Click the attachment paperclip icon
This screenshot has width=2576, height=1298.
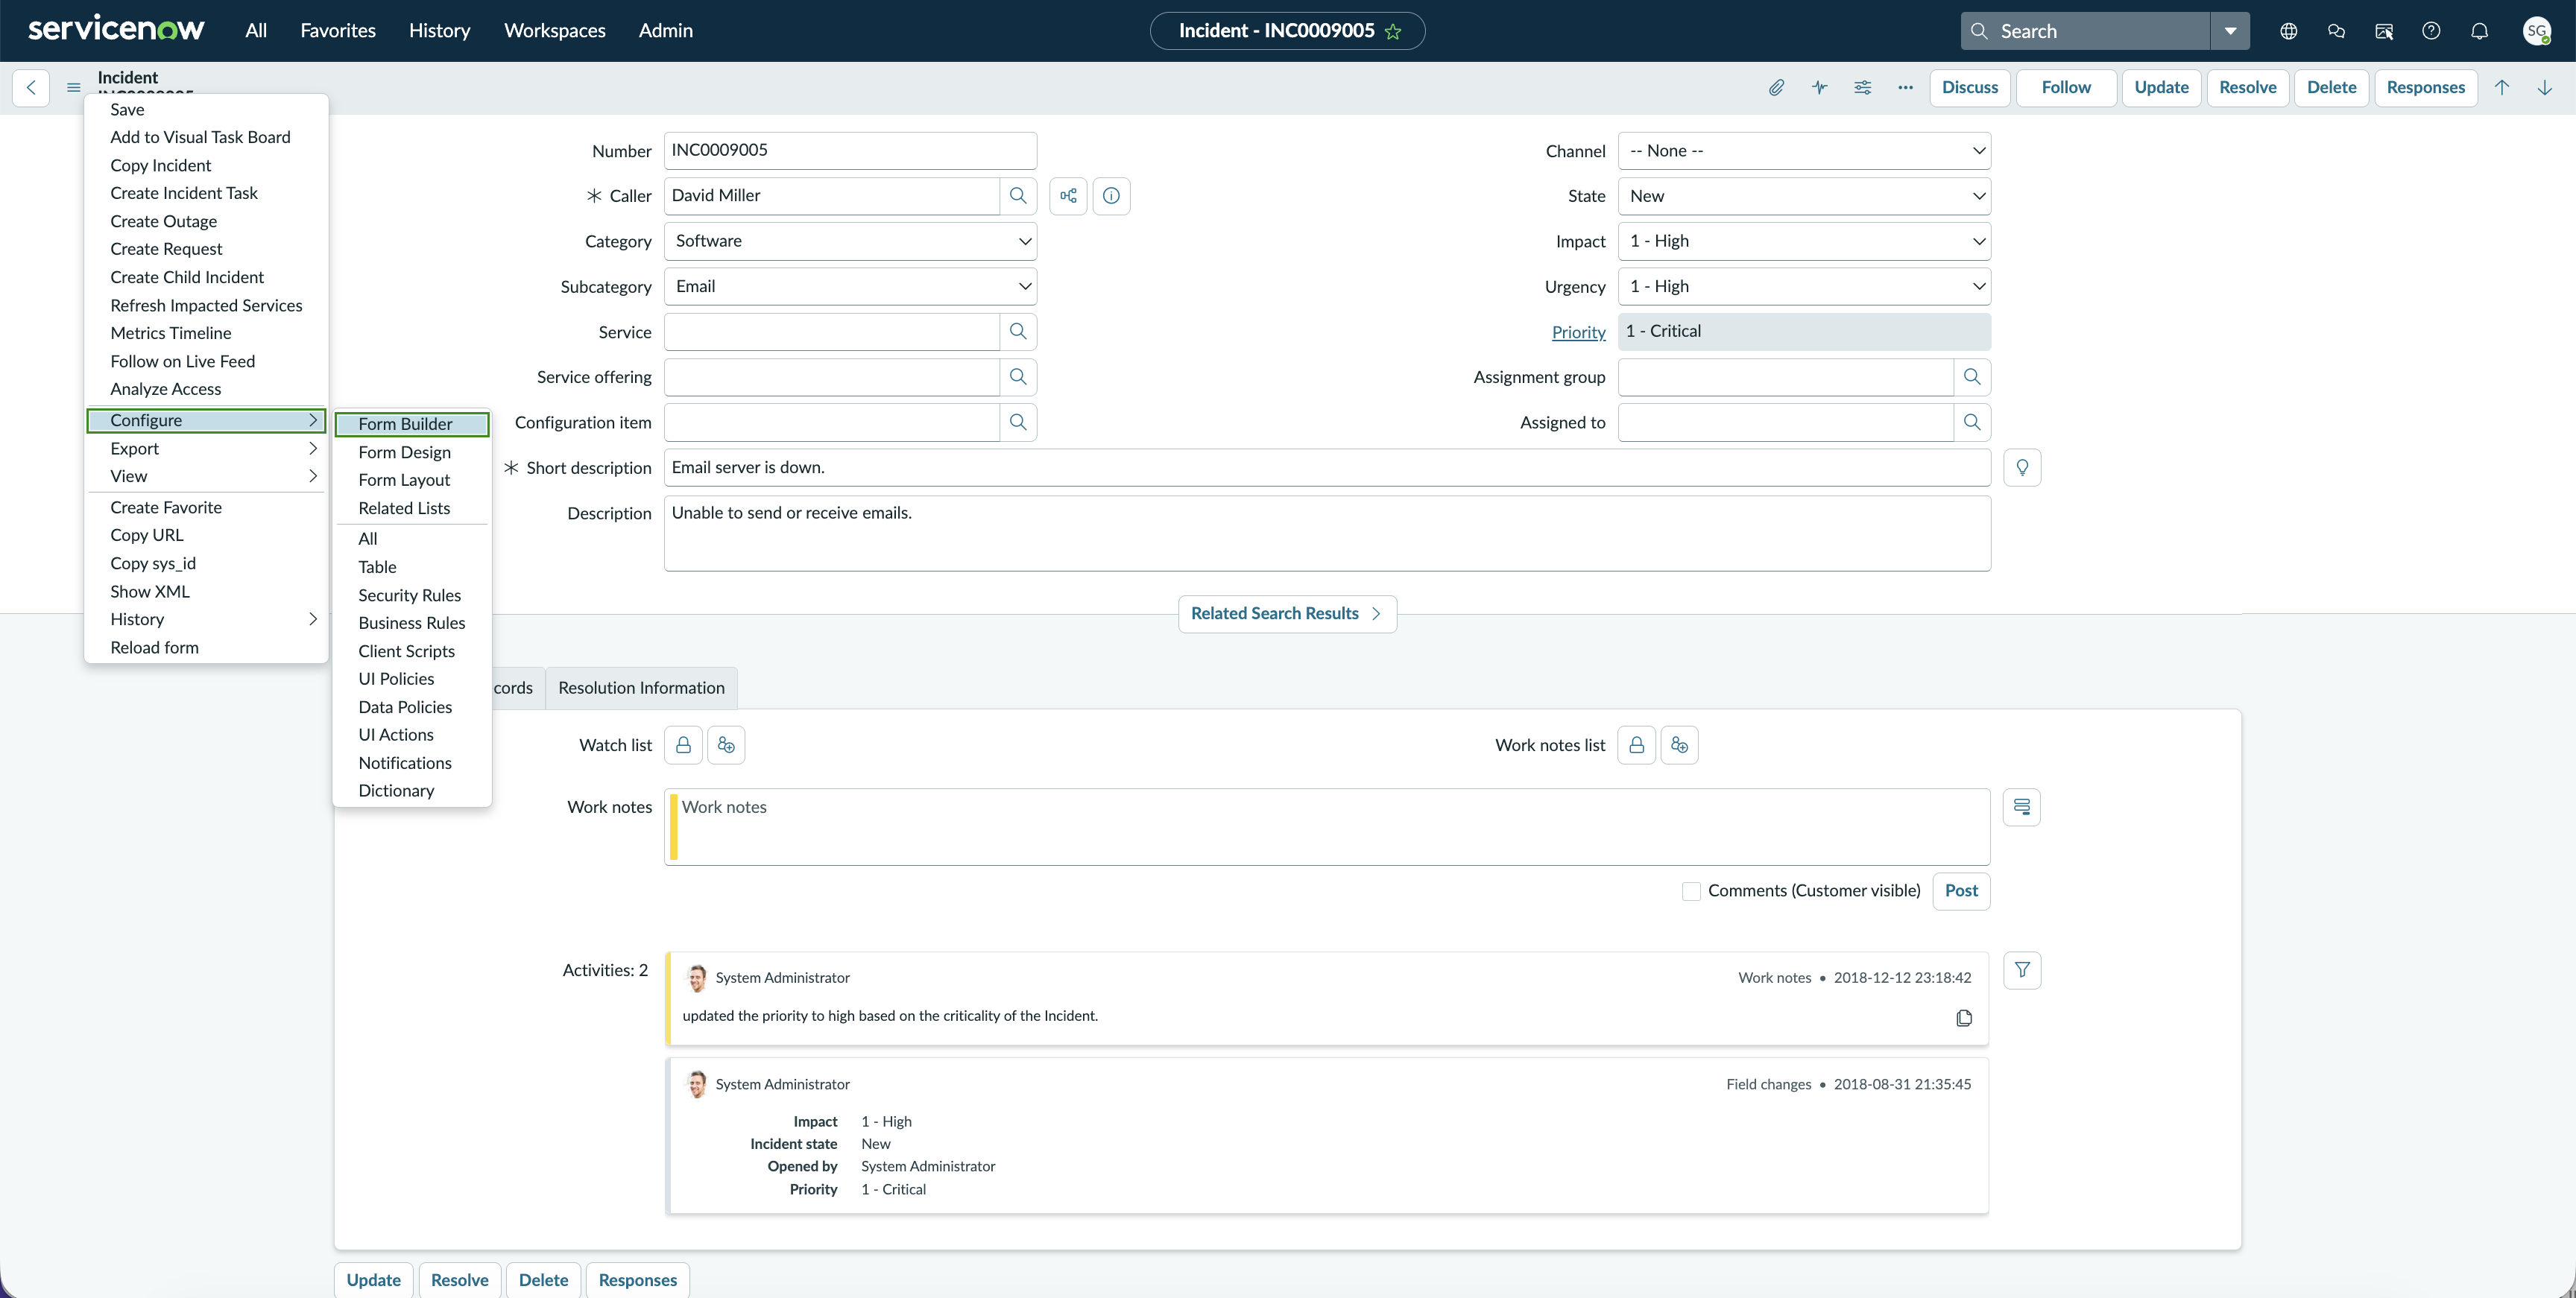pyautogui.click(x=1776, y=87)
